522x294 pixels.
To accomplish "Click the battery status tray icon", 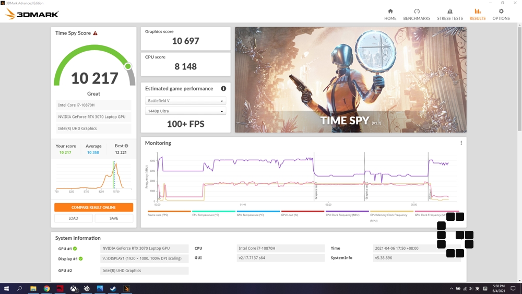I will (x=458, y=289).
